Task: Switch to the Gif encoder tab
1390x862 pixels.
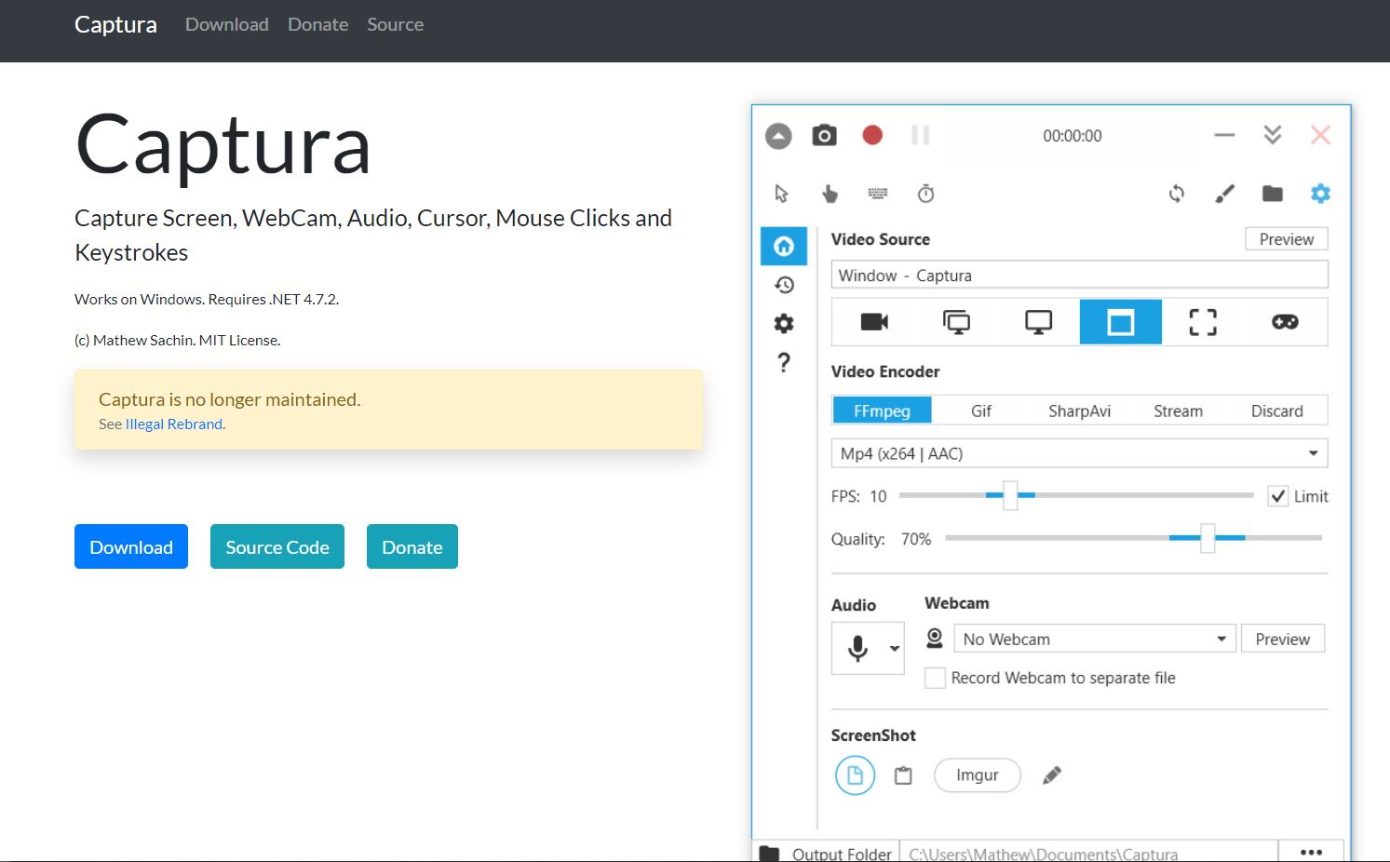Action: 981,411
